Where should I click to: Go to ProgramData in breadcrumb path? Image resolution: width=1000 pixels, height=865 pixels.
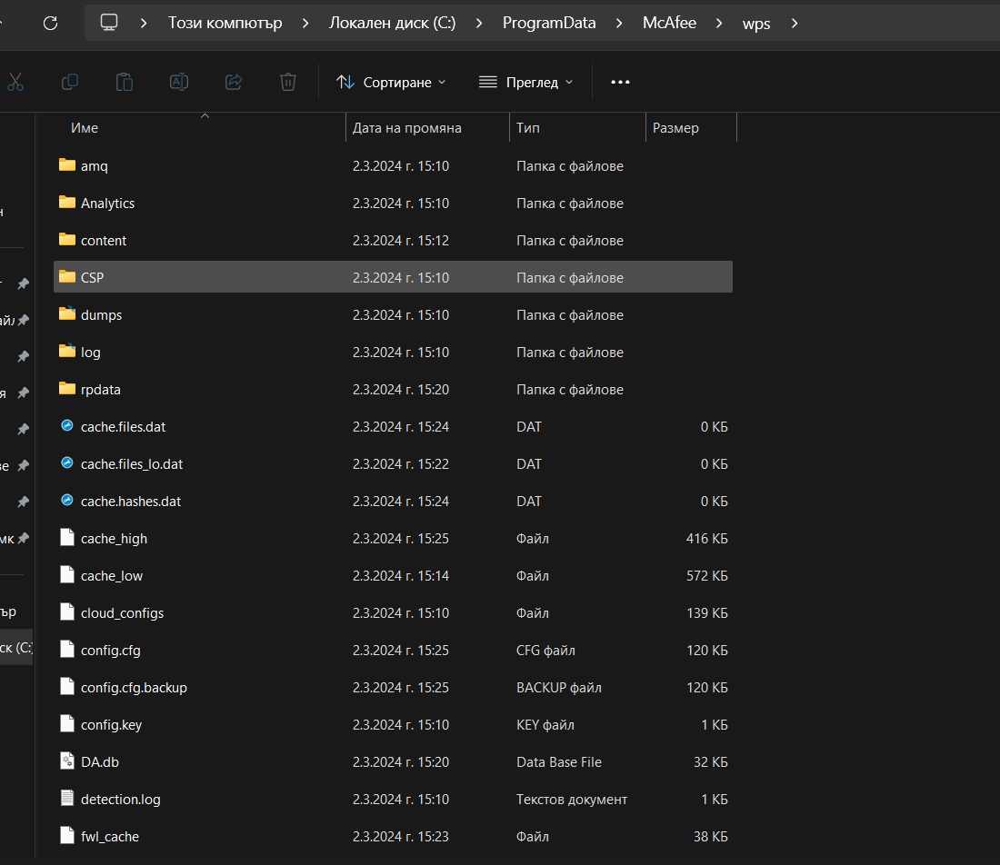pyautogui.click(x=549, y=23)
